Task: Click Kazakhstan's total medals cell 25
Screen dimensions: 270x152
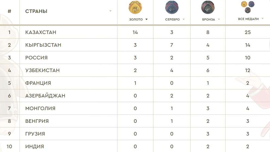Action: (x=247, y=32)
